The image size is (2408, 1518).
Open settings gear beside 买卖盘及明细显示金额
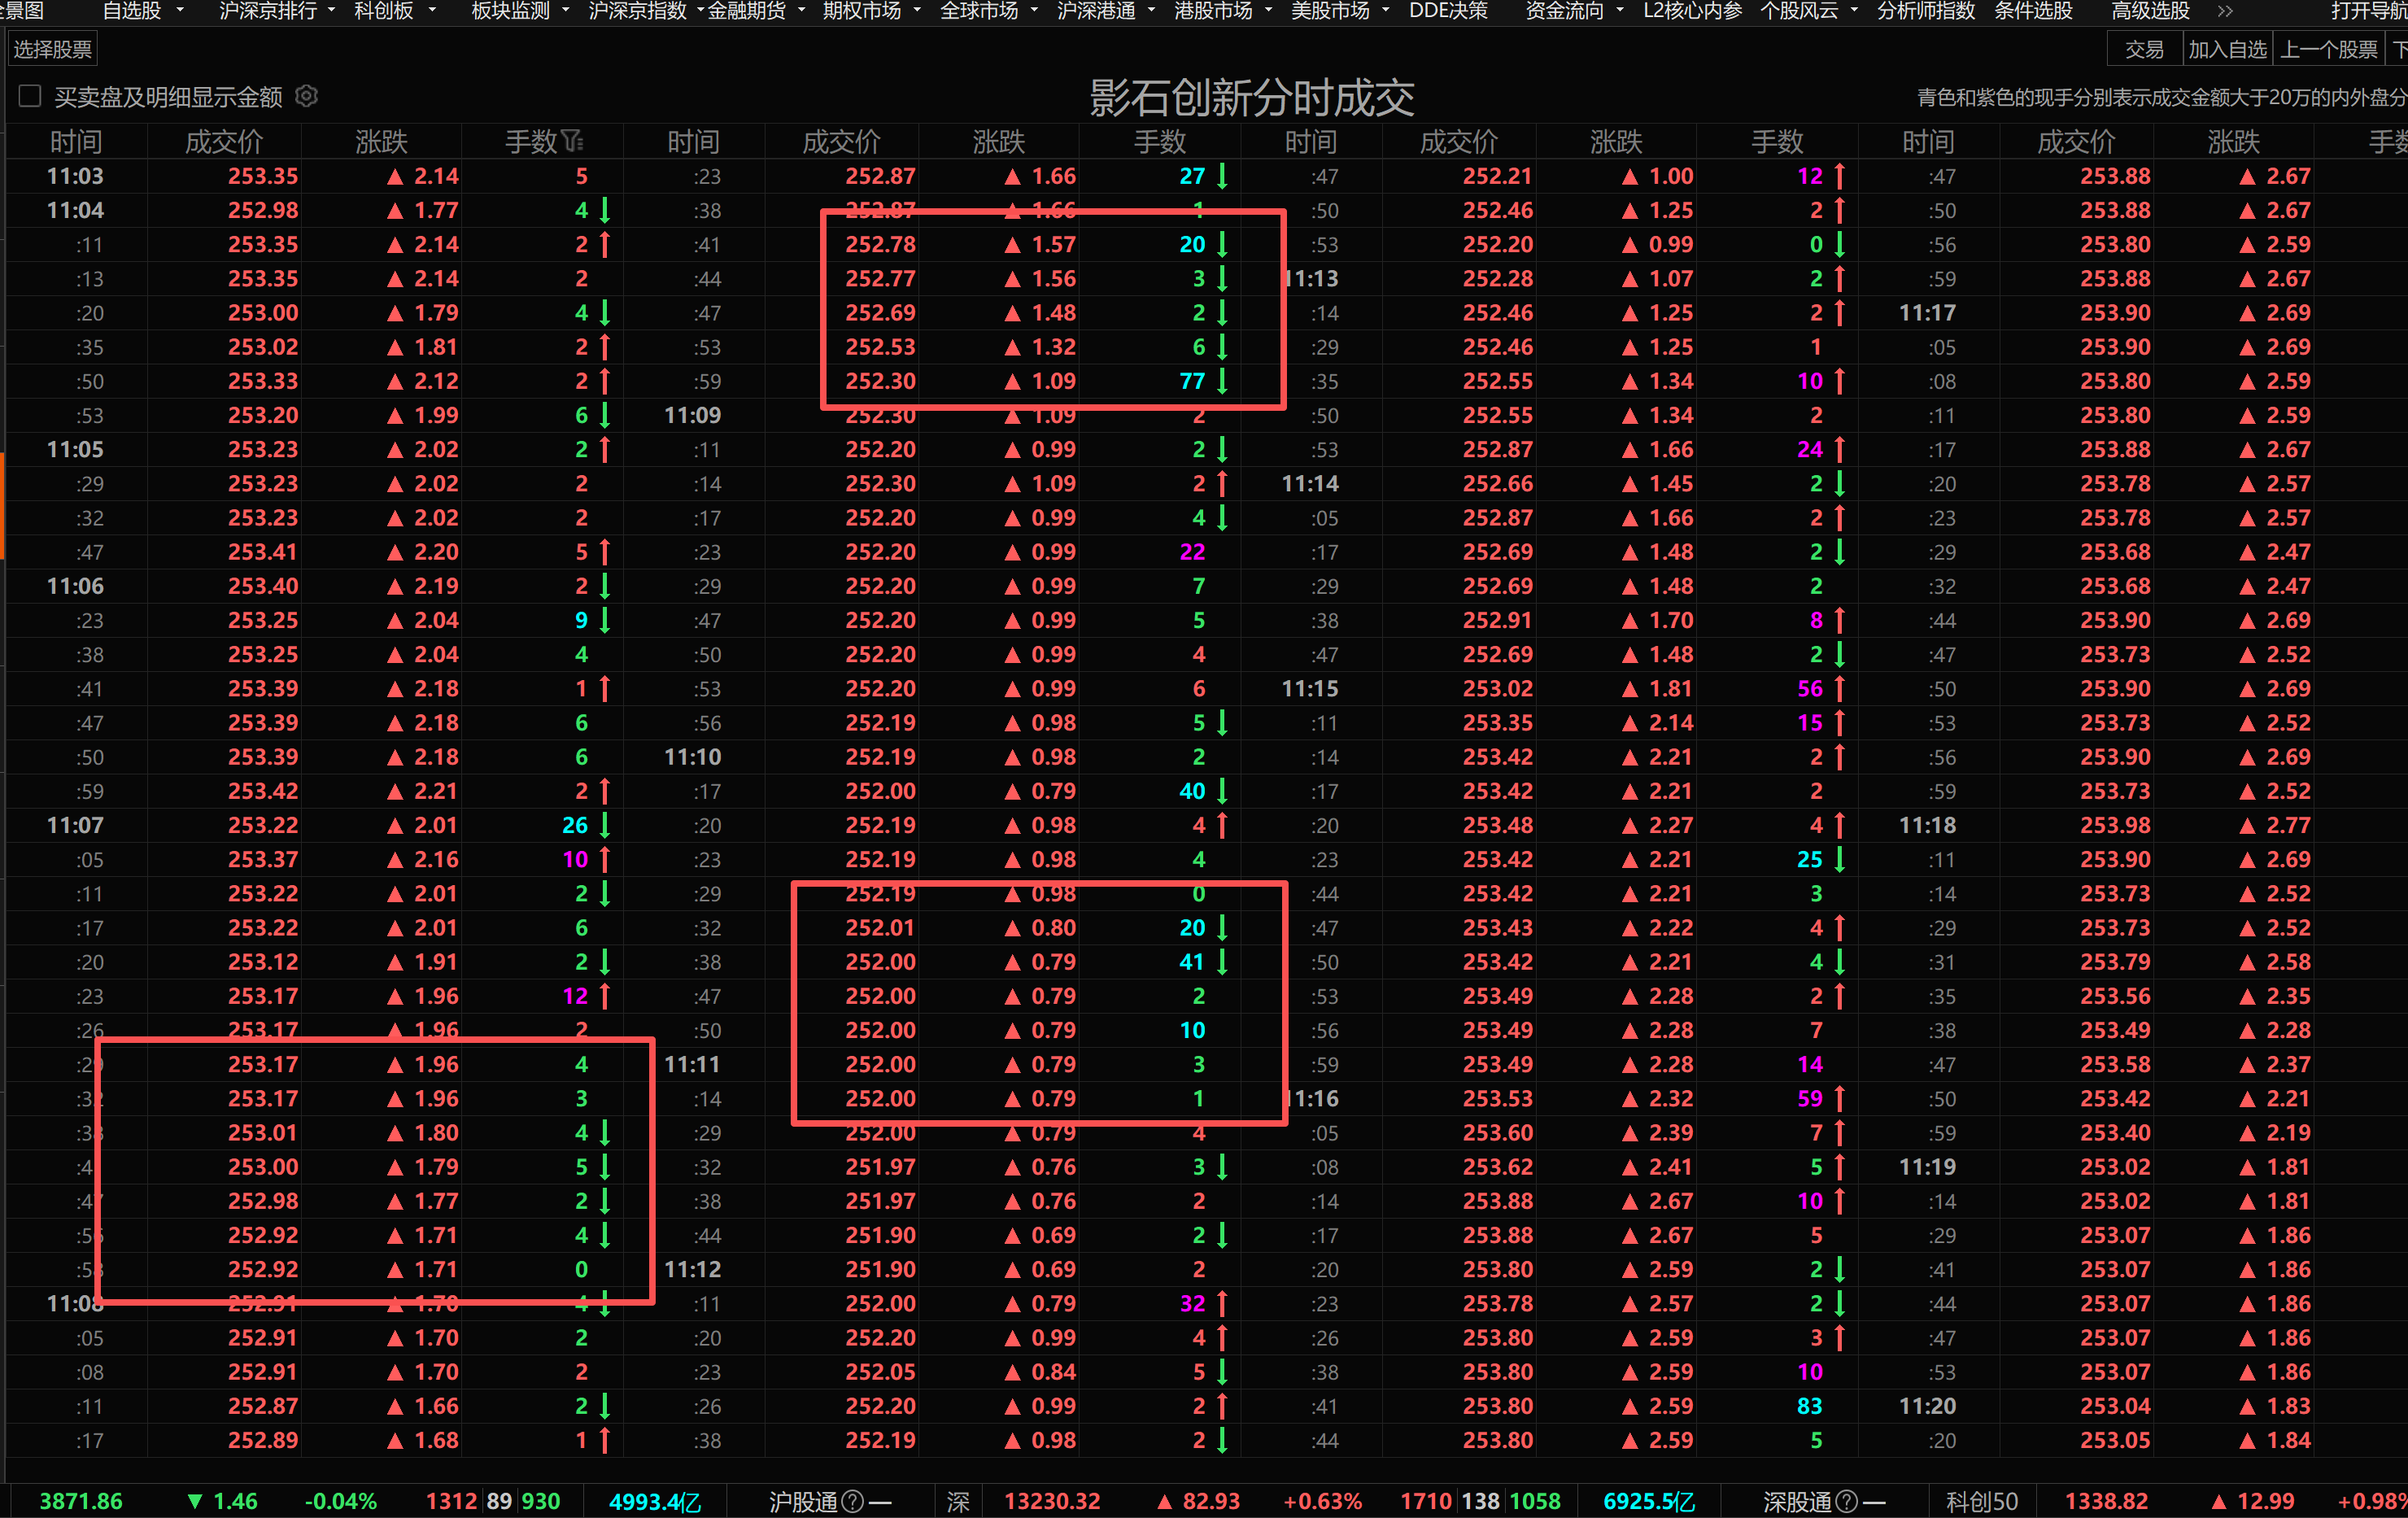(x=307, y=96)
